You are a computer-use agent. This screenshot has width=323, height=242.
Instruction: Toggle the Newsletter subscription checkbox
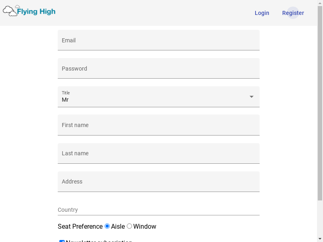(62, 241)
